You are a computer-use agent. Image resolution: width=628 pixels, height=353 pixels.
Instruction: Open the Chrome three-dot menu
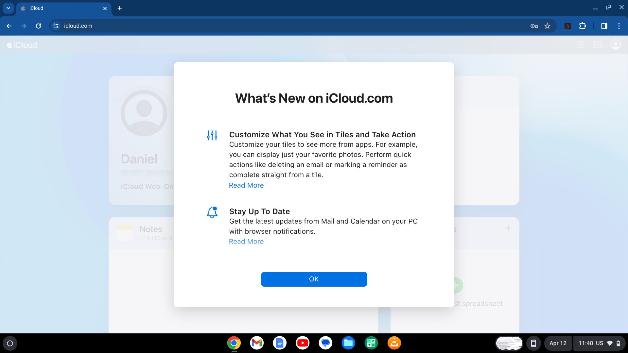tap(619, 26)
